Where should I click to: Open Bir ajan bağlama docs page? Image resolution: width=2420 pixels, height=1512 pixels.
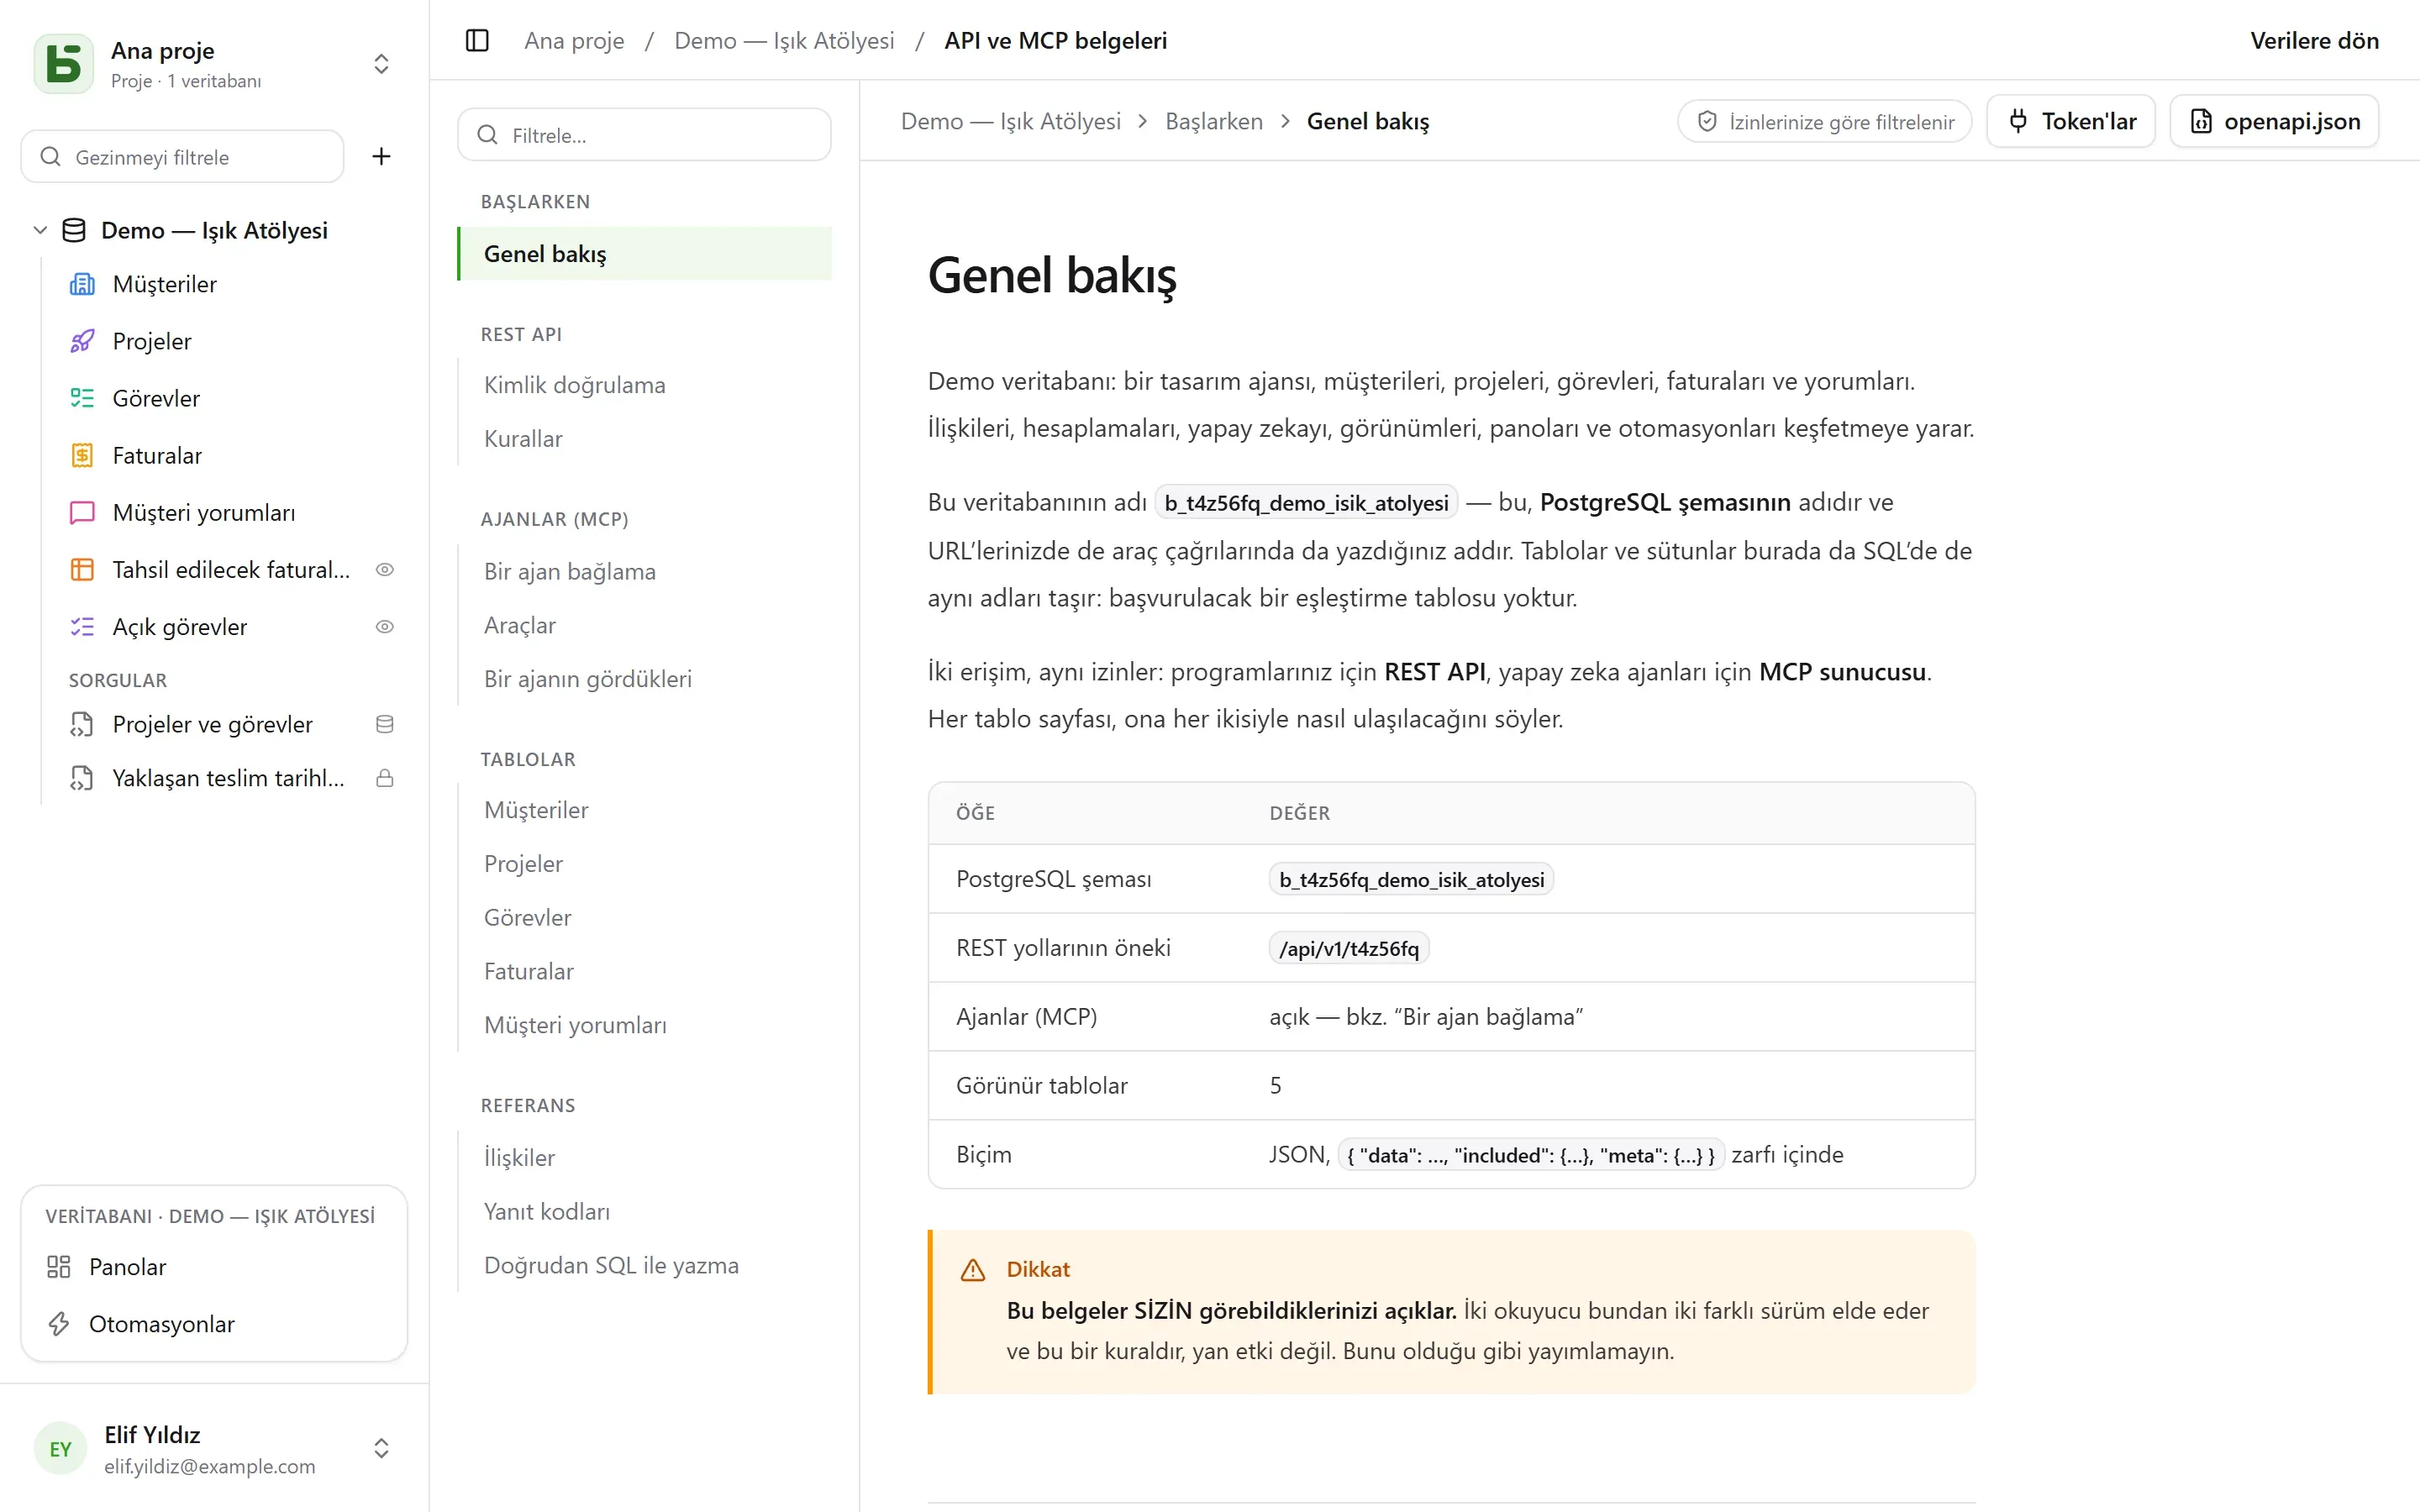570,571
